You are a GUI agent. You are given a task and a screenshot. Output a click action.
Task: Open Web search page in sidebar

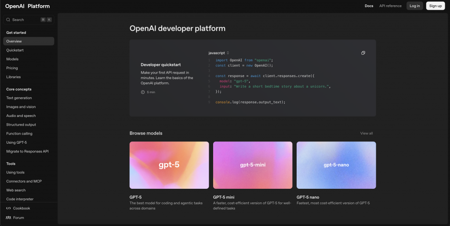[16, 190]
